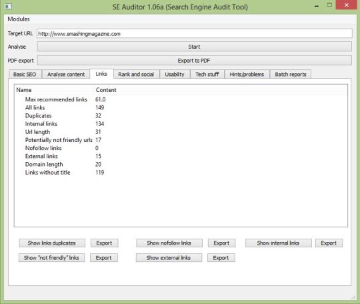Click Show links duplicates button

(x=52, y=243)
